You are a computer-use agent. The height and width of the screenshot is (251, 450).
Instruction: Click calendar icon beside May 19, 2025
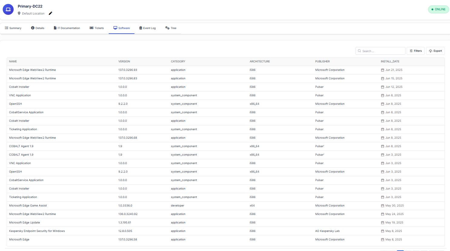(x=382, y=223)
